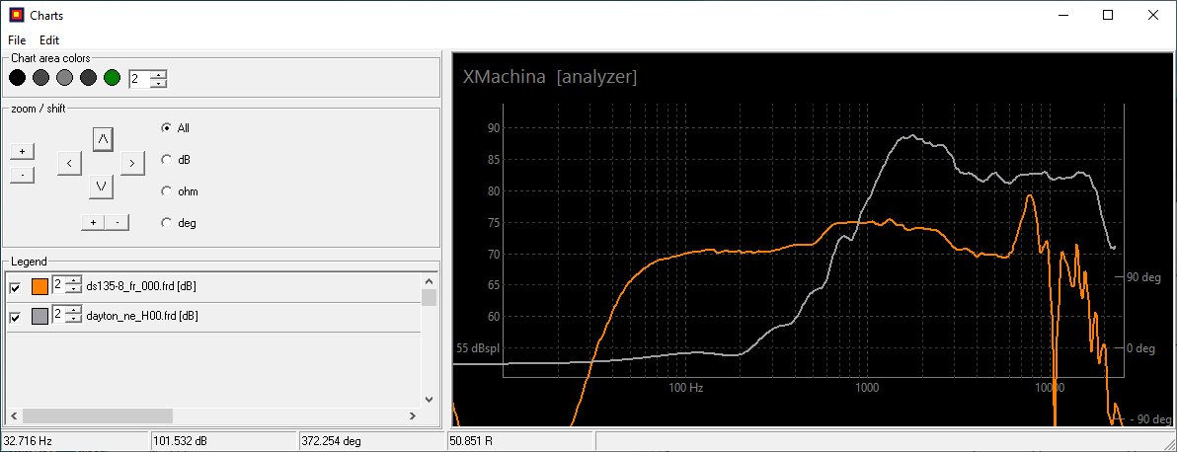Click the lower minus button under arrows
Screen dimensions: 1177x452
(x=118, y=222)
